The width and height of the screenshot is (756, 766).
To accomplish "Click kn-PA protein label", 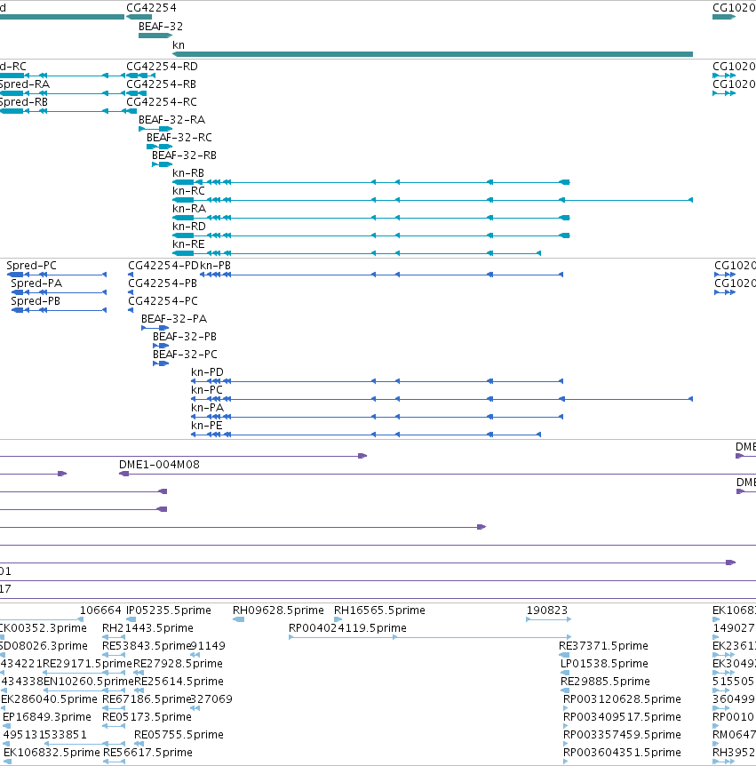I will coord(207,408).
